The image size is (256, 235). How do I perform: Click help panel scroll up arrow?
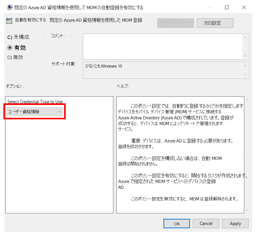(247, 99)
